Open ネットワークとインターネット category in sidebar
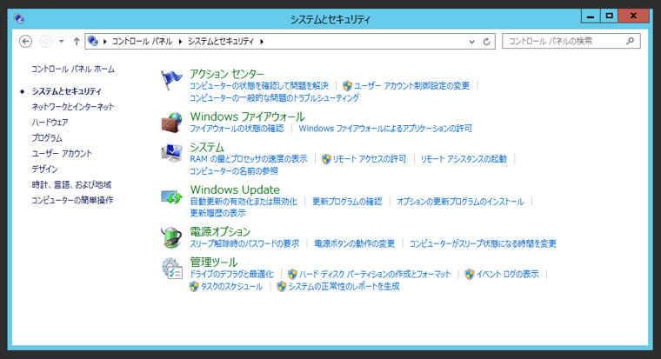661x359 pixels. pyautogui.click(x=73, y=107)
